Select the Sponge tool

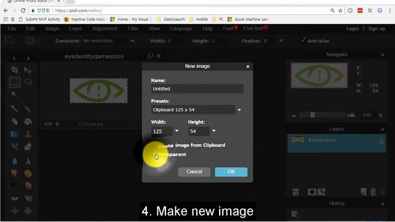(x=28, y=173)
